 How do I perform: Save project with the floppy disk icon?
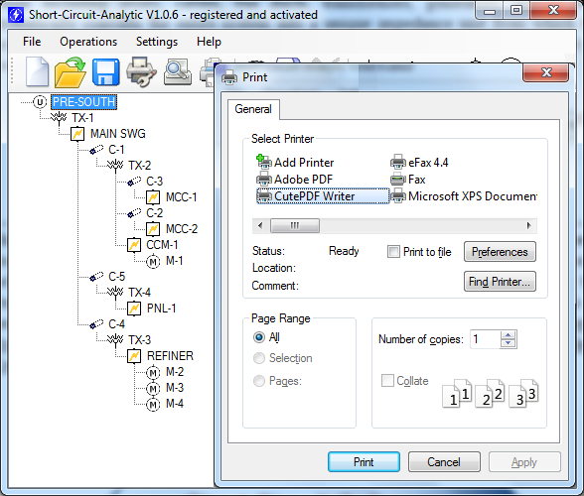105,71
